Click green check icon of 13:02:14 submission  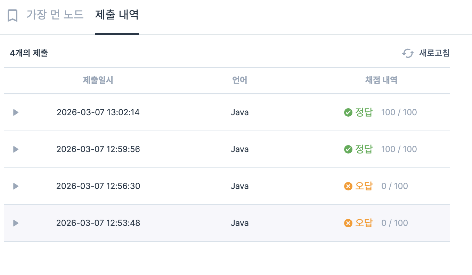(x=348, y=112)
